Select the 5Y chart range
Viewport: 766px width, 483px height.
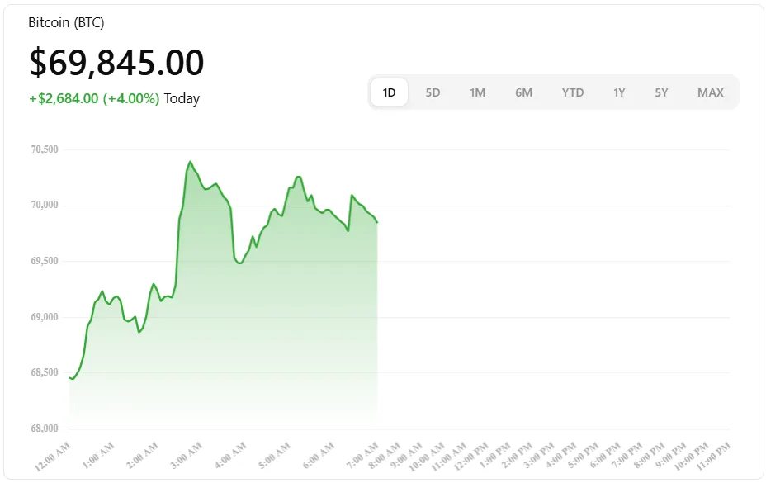pyautogui.click(x=661, y=92)
